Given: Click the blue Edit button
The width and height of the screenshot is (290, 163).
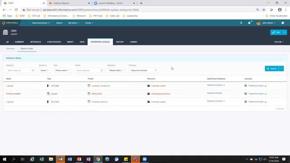Looking at the screenshot, I should tap(276, 32).
